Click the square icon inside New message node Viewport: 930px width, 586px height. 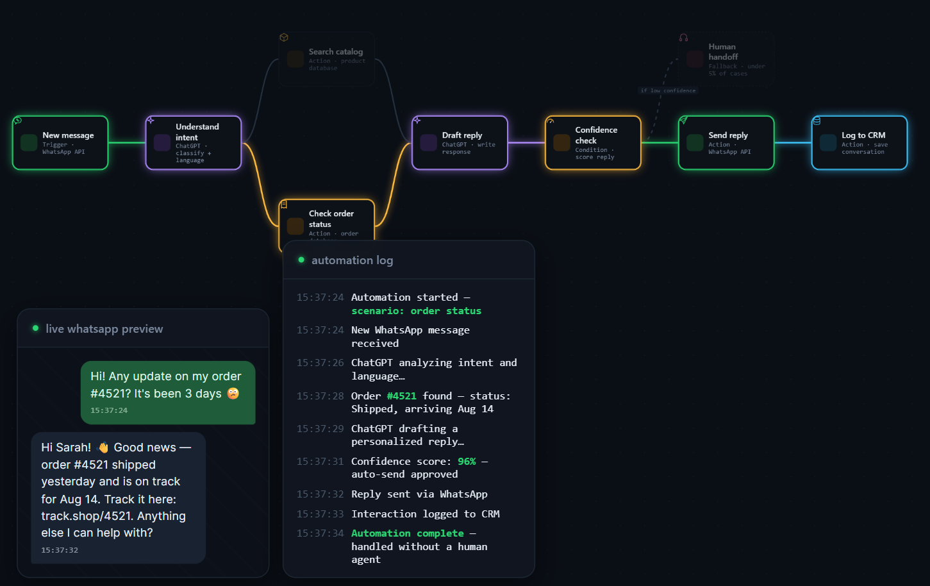click(x=29, y=143)
